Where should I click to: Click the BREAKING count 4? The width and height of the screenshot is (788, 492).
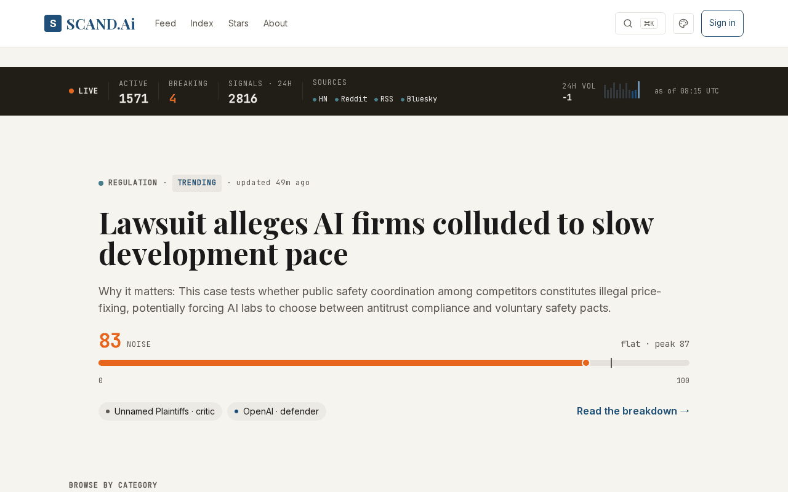(172, 98)
